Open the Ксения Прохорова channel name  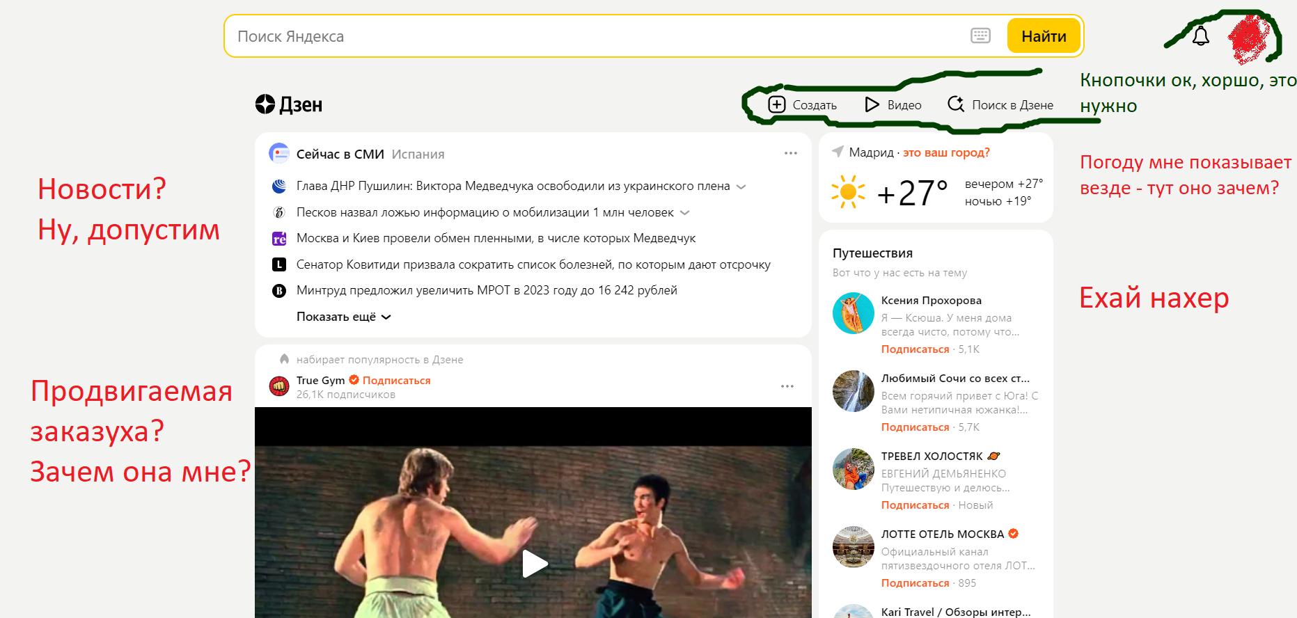(932, 301)
